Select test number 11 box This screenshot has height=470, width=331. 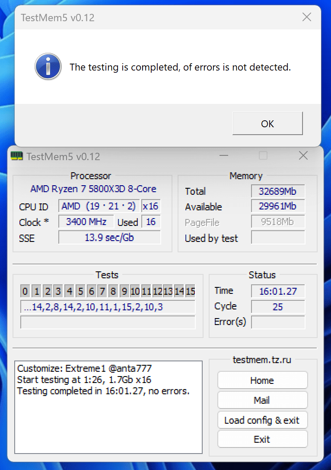click(x=146, y=291)
